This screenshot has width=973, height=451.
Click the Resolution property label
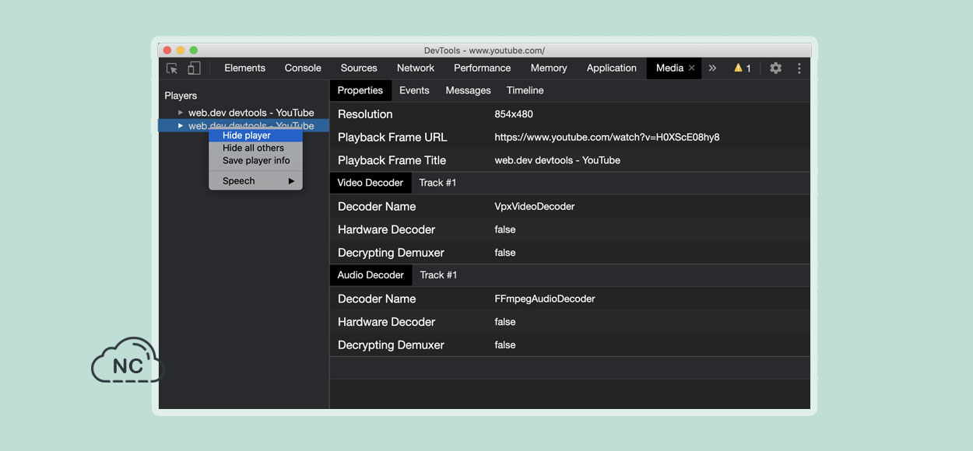pos(365,114)
